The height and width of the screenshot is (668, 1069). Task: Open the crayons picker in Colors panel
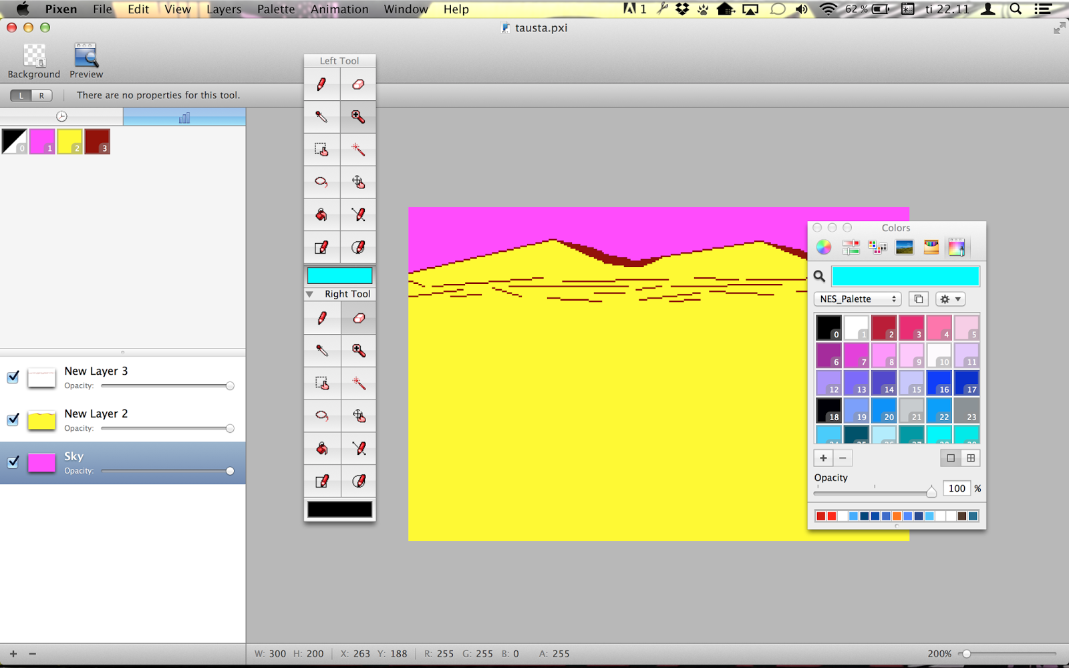coord(930,247)
